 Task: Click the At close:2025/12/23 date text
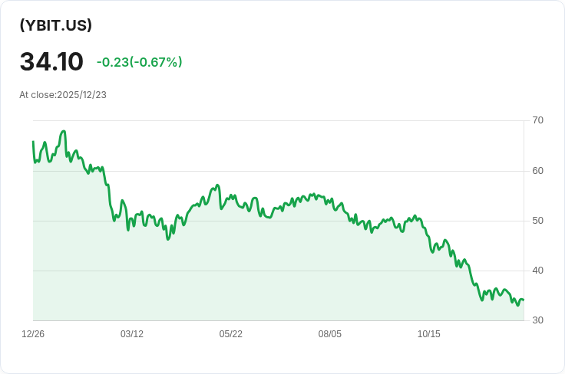click(63, 95)
